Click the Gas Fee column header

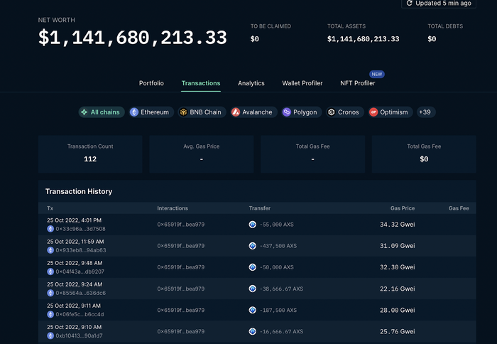coord(459,208)
